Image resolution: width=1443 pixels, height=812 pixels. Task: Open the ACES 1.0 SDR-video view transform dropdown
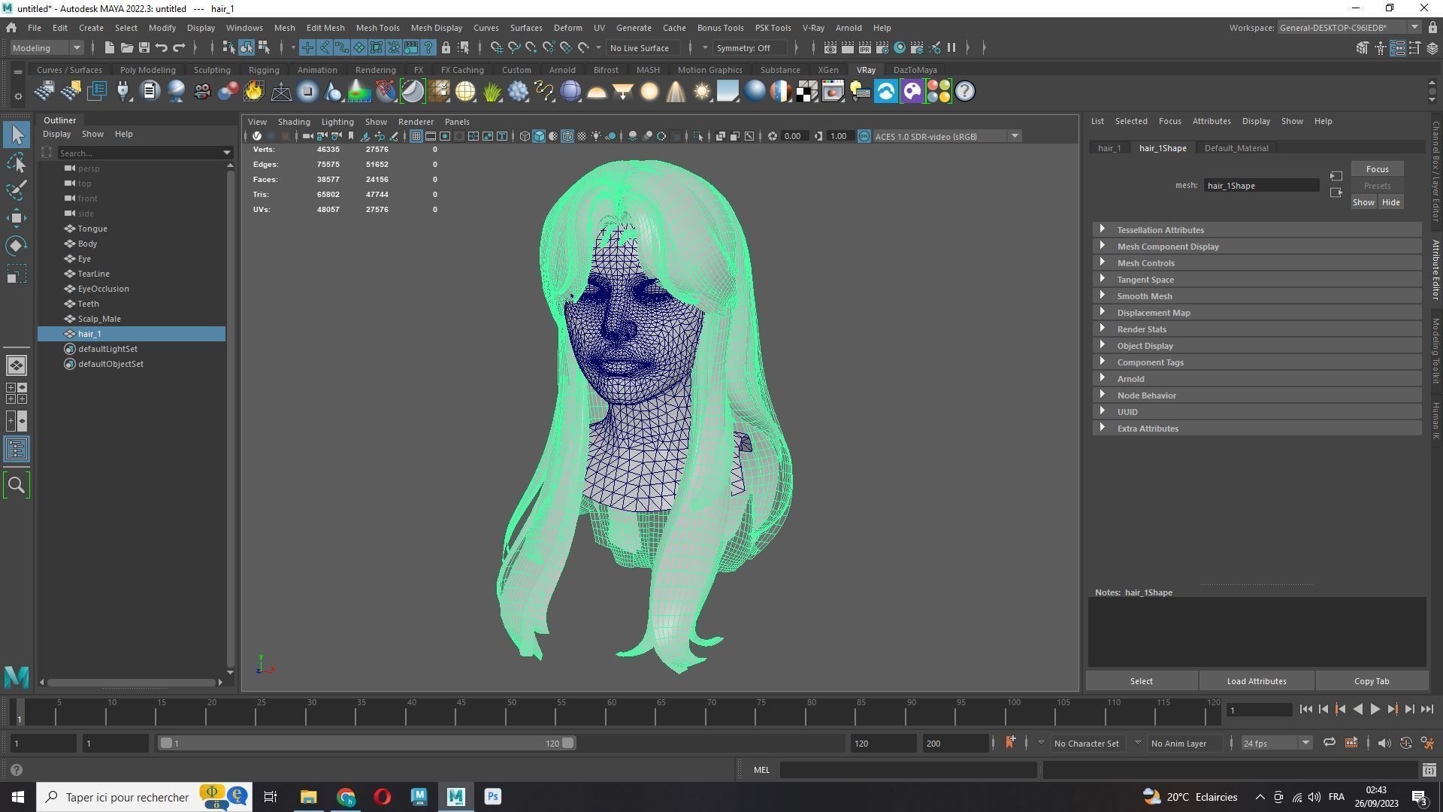tap(946, 136)
